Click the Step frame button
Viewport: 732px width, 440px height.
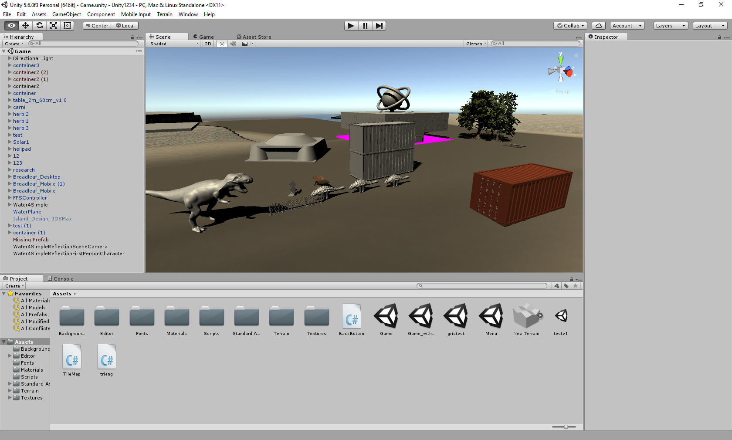[379, 26]
